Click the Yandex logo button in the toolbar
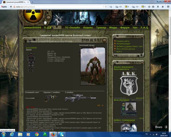The height and width of the screenshot is (137, 171). point(4,7)
